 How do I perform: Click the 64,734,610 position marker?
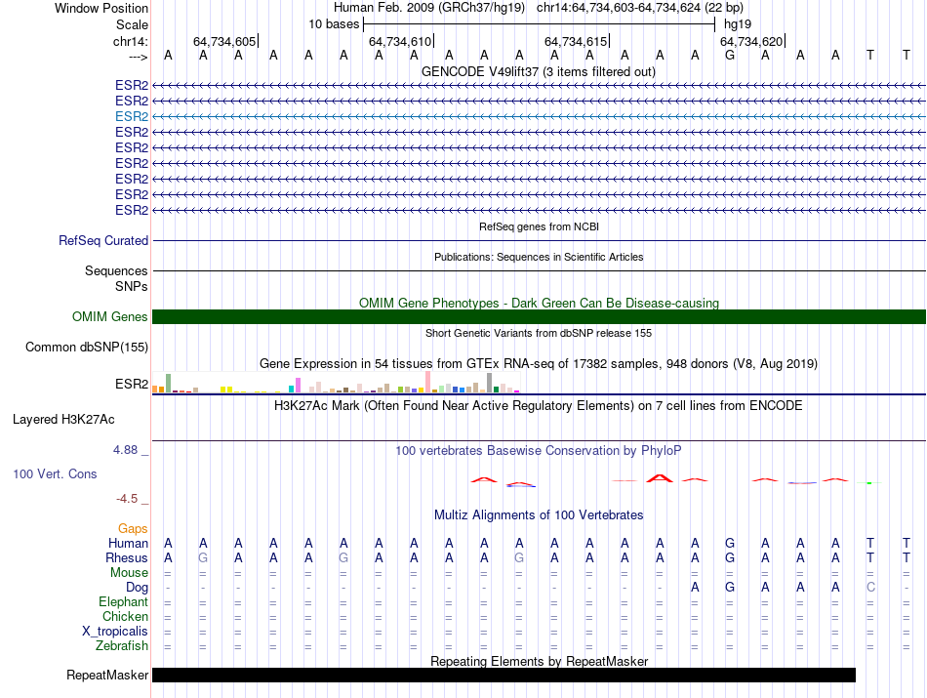pos(400,41)
